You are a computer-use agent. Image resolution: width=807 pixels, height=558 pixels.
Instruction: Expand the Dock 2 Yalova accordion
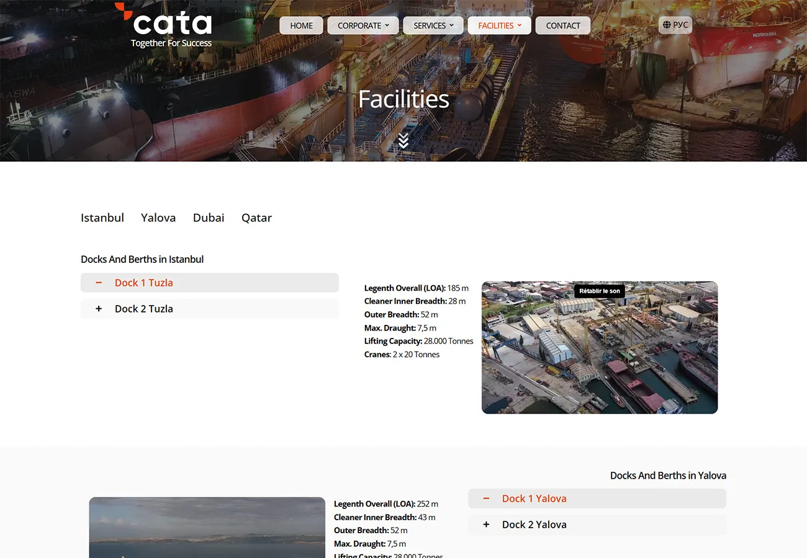coord(534,524)
